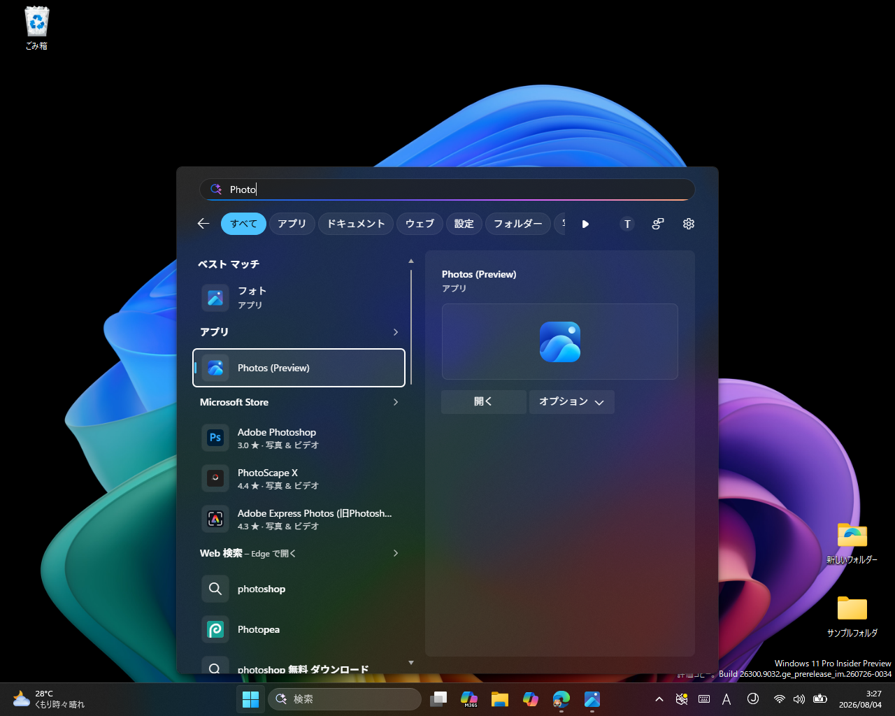Image resolution: width=895 pixels, height=716 pixels.
Task: Click the taskbar 検索 search box
Action: pos(345,699)
